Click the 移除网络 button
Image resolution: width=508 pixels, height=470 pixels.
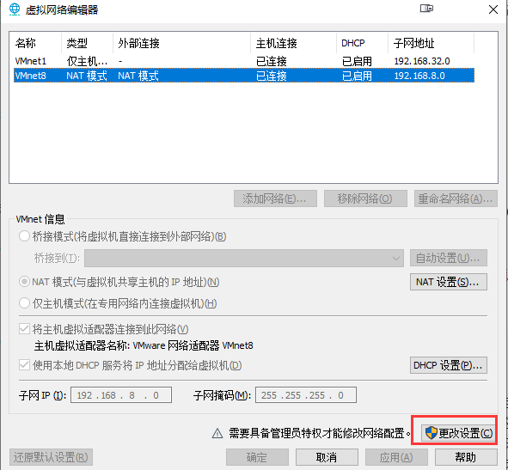tap(365, 198)
